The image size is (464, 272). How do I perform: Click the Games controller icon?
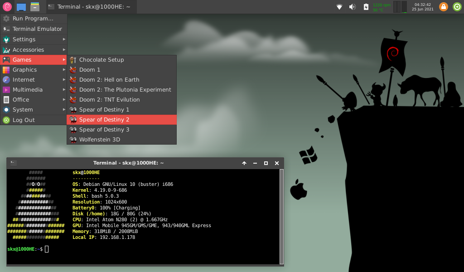coord(6,59)
